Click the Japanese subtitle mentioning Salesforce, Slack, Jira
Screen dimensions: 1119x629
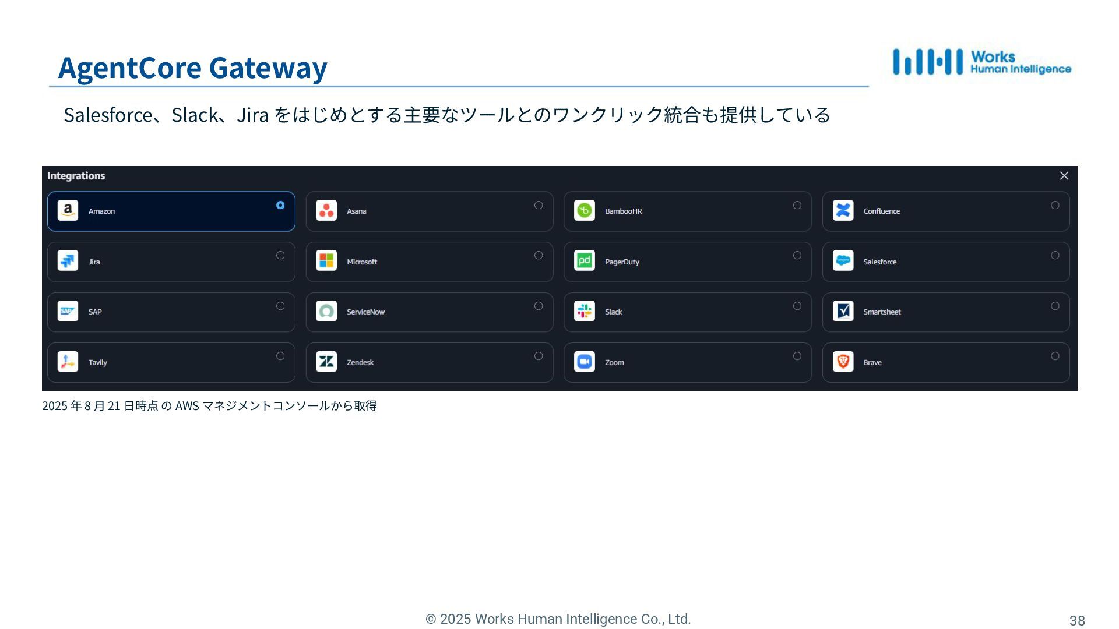[446, 115]
